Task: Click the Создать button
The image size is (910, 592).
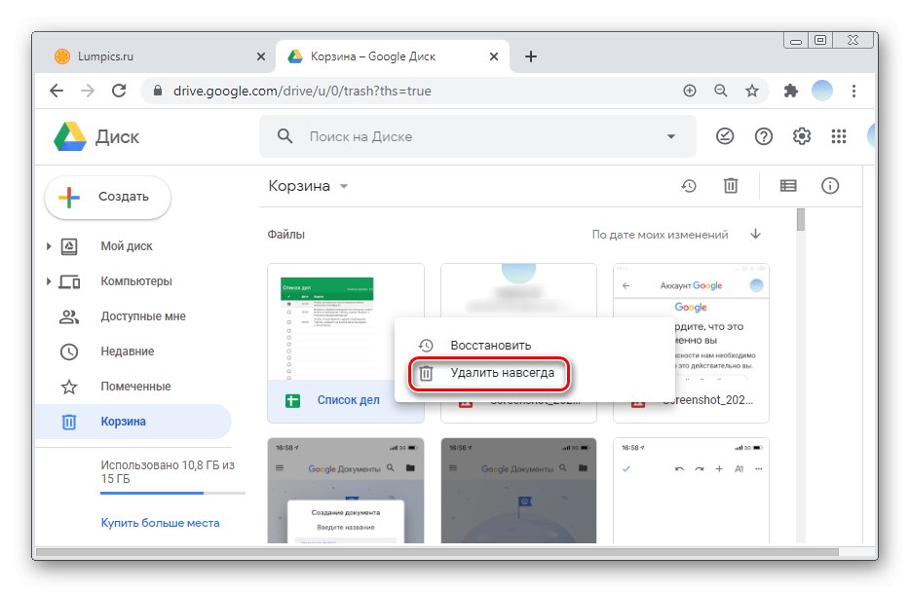Action: pos(107,197)
